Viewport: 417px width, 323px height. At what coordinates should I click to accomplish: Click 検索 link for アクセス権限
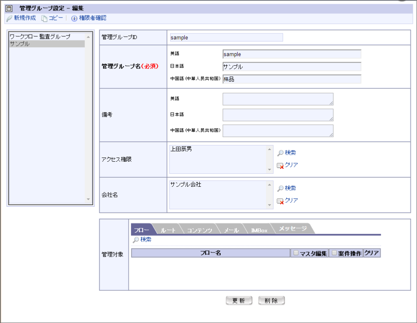290,153
